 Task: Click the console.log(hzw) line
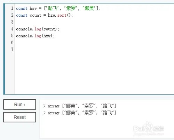(x=35, y=36)
